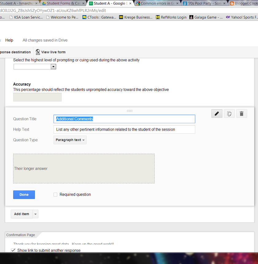This screenshot has width=258, height=264.
Task: Toggle the Required question checkbox
Action: click(x=56, y=195)
